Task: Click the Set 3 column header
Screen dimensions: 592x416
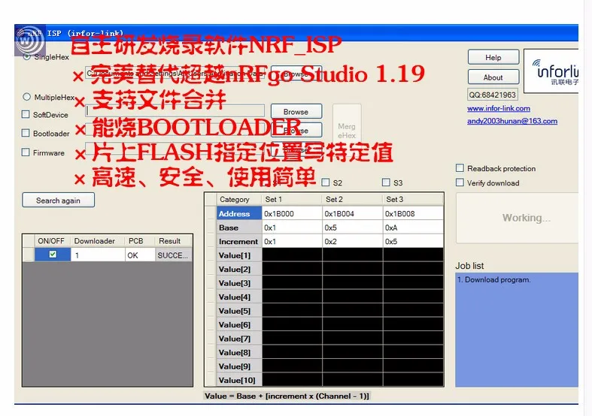Action: point(413,199)
